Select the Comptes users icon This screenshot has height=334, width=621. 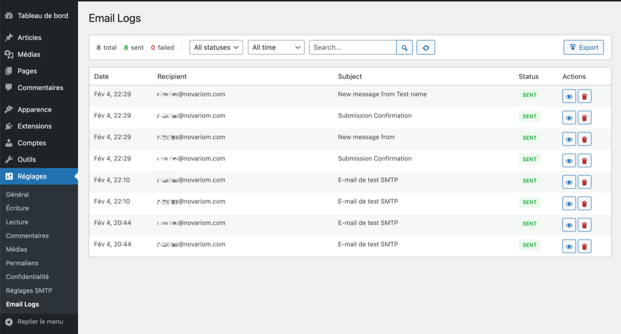[10, 143]
